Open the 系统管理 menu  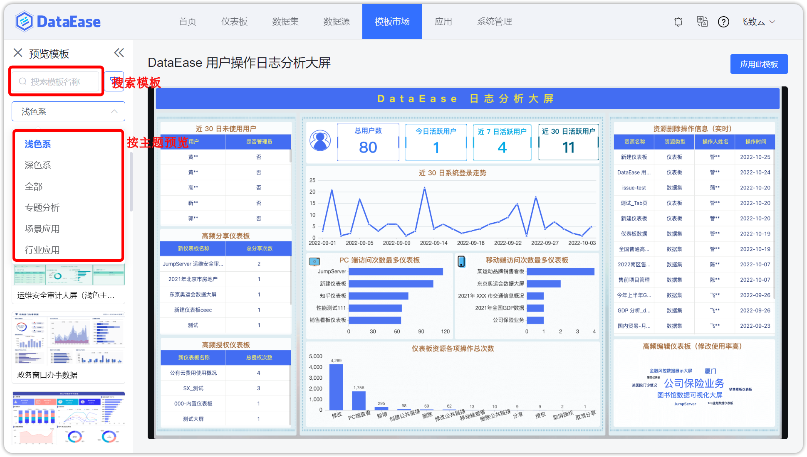pos(495,22)
